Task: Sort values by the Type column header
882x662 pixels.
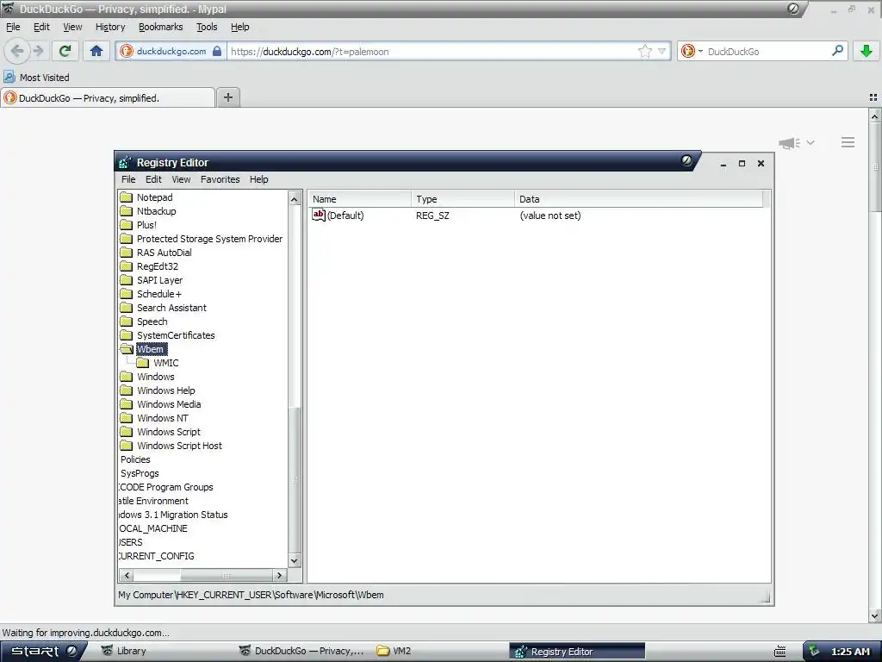Action: [463, 199]
